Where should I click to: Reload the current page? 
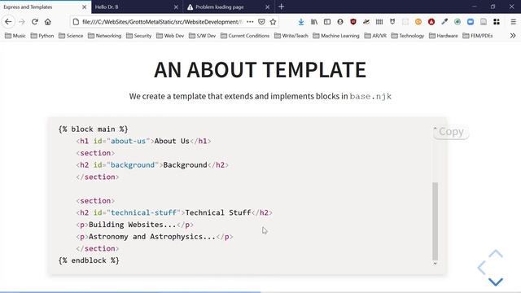[34, 22]
